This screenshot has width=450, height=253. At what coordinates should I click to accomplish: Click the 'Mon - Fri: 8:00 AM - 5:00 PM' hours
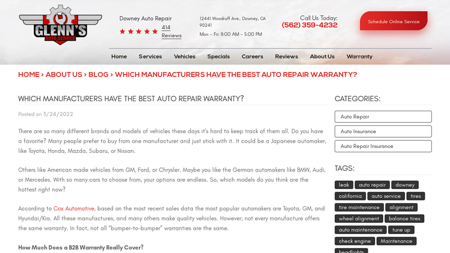click(x=231, y=34)
